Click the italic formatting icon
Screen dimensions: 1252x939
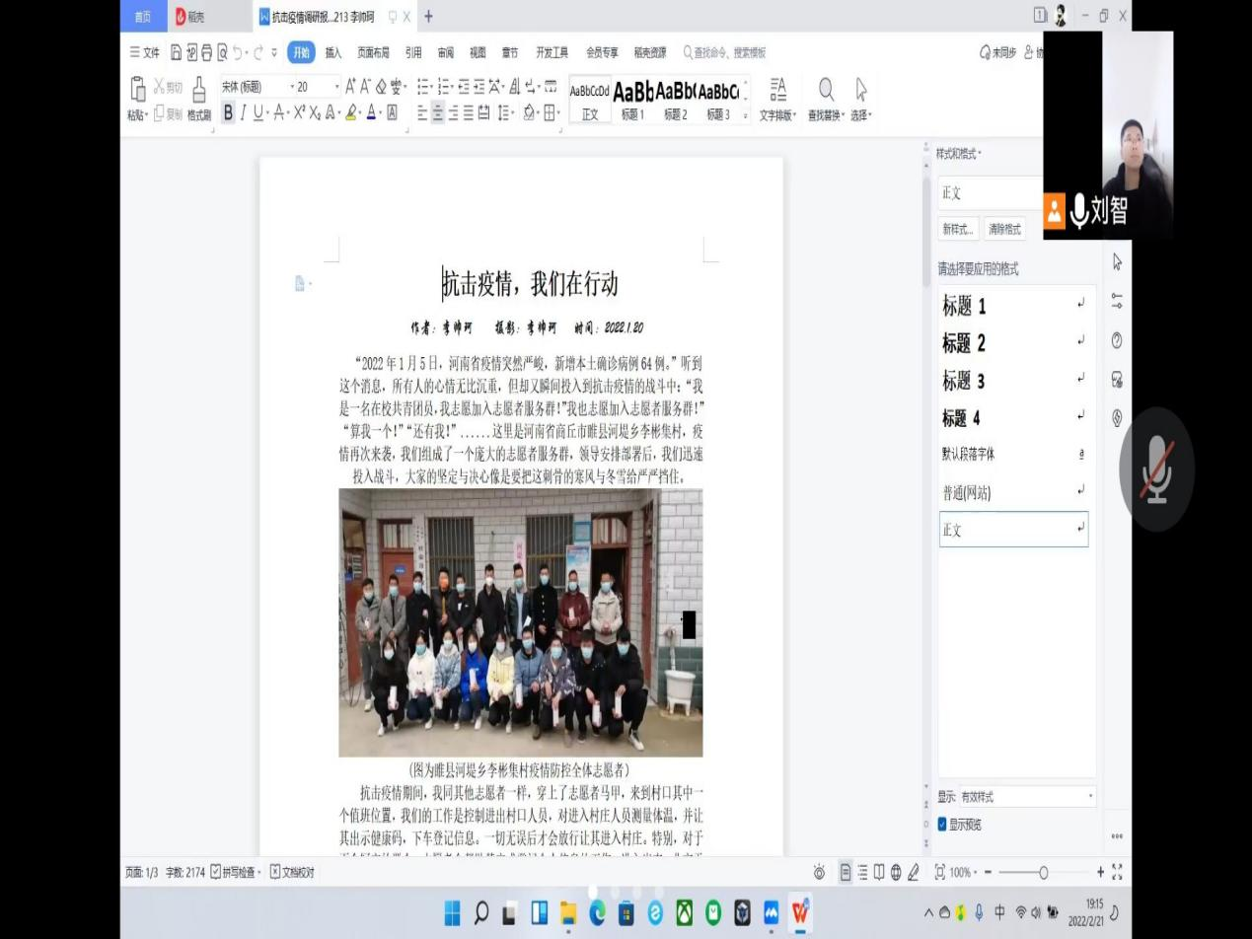click(243, 112)
